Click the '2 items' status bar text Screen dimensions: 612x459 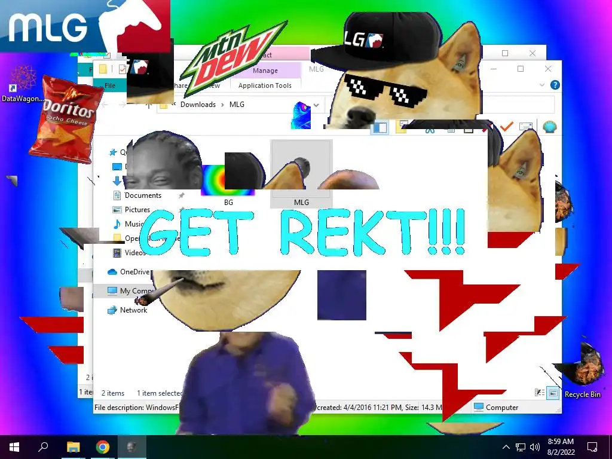[x=113, y=393]
